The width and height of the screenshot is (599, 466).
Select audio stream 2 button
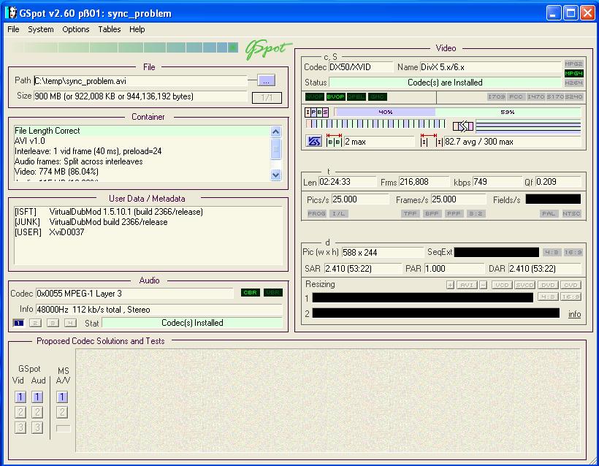click(x=36, y=323)
